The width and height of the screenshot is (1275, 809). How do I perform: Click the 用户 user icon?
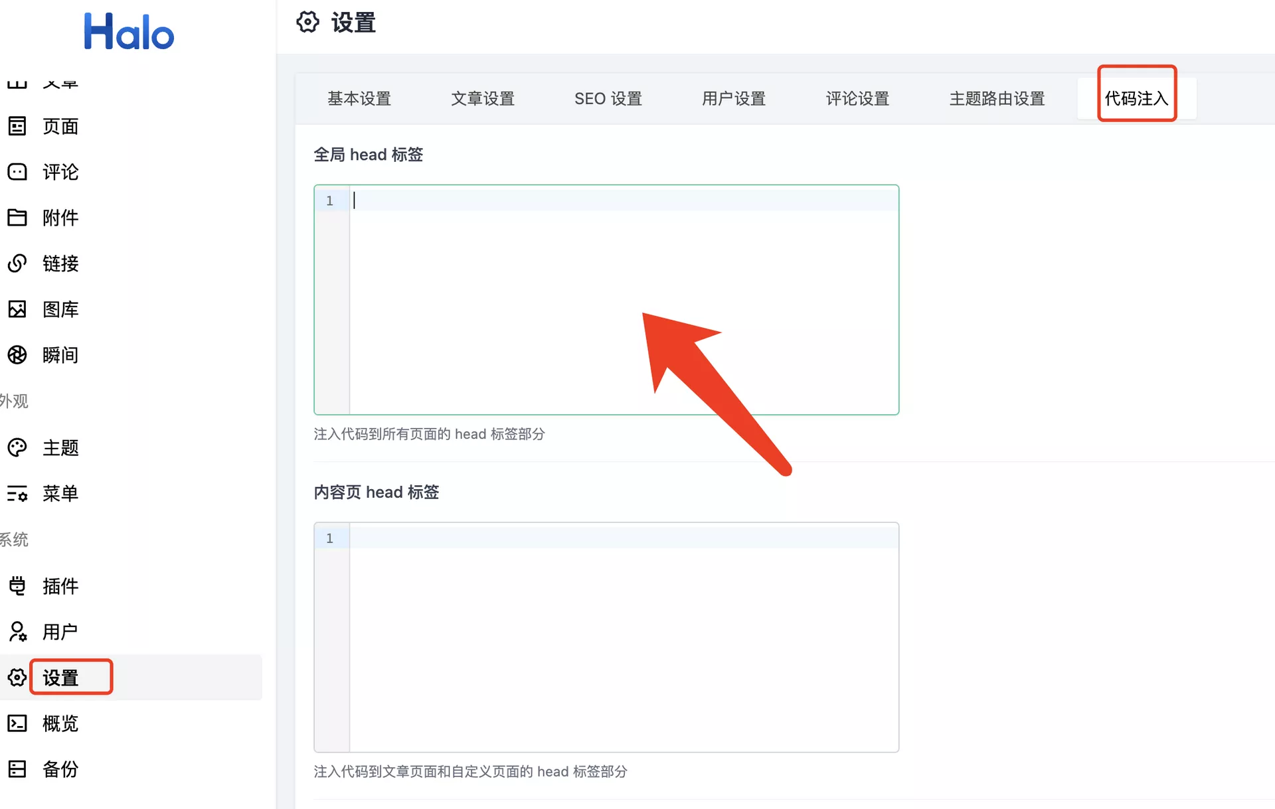tap(17, 632)
